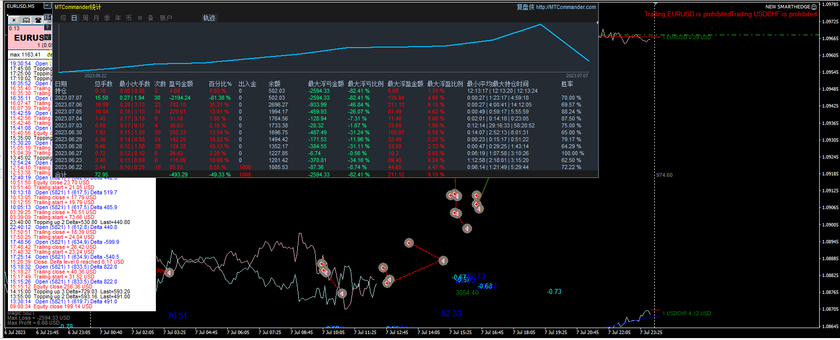Select the 币 currency statistics tab
The width and height of the screenshot is (840, 340).
click(x=129, y=18)
